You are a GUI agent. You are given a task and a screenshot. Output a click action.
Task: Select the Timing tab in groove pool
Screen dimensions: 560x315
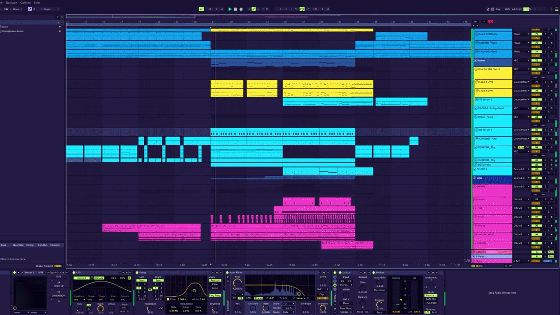(x=30, y=245)
